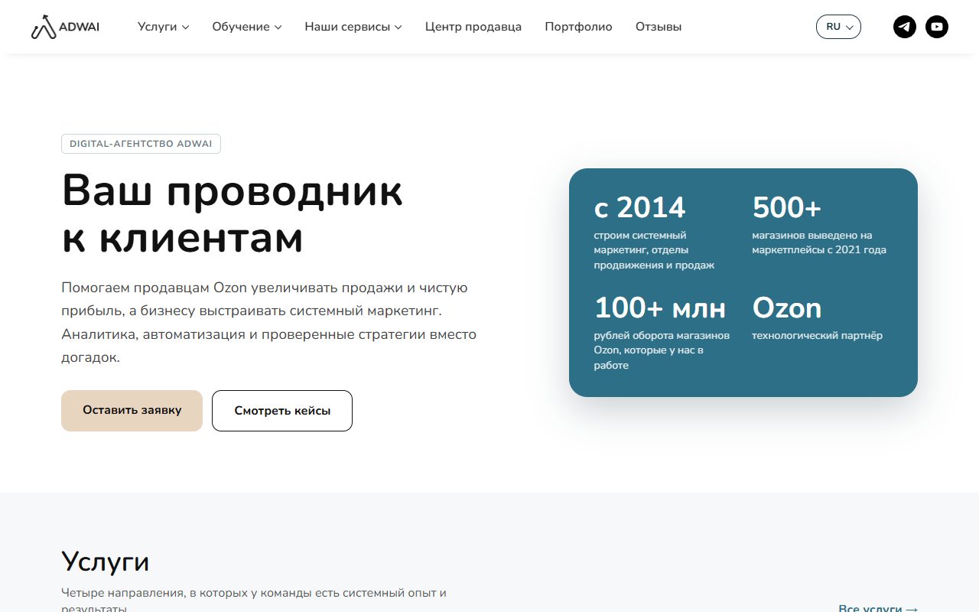
Task: Expand the Наши сервисы dropdown menu
Action: [353, 27]
